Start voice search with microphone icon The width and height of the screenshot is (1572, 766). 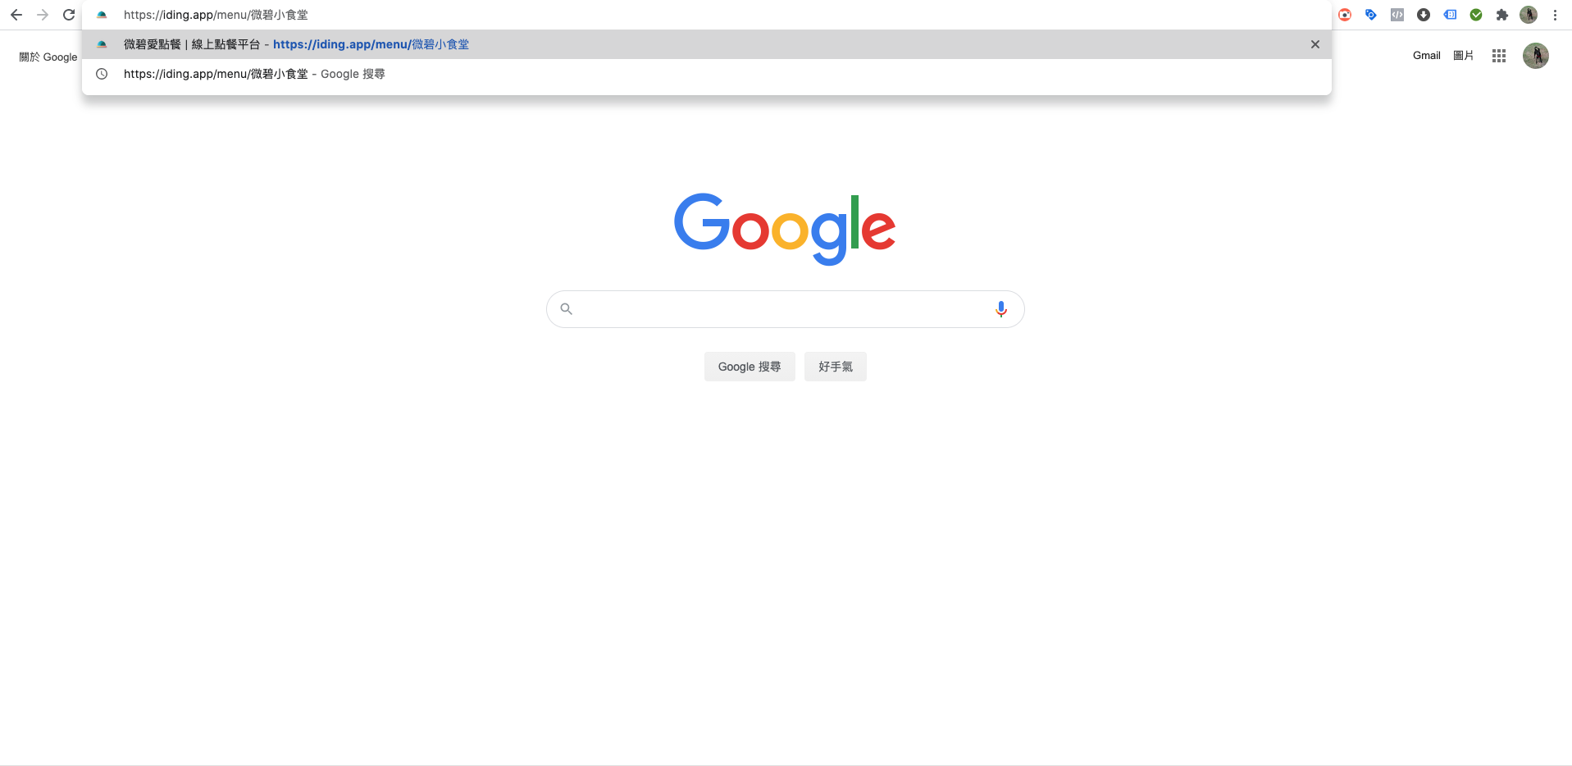1000,309
